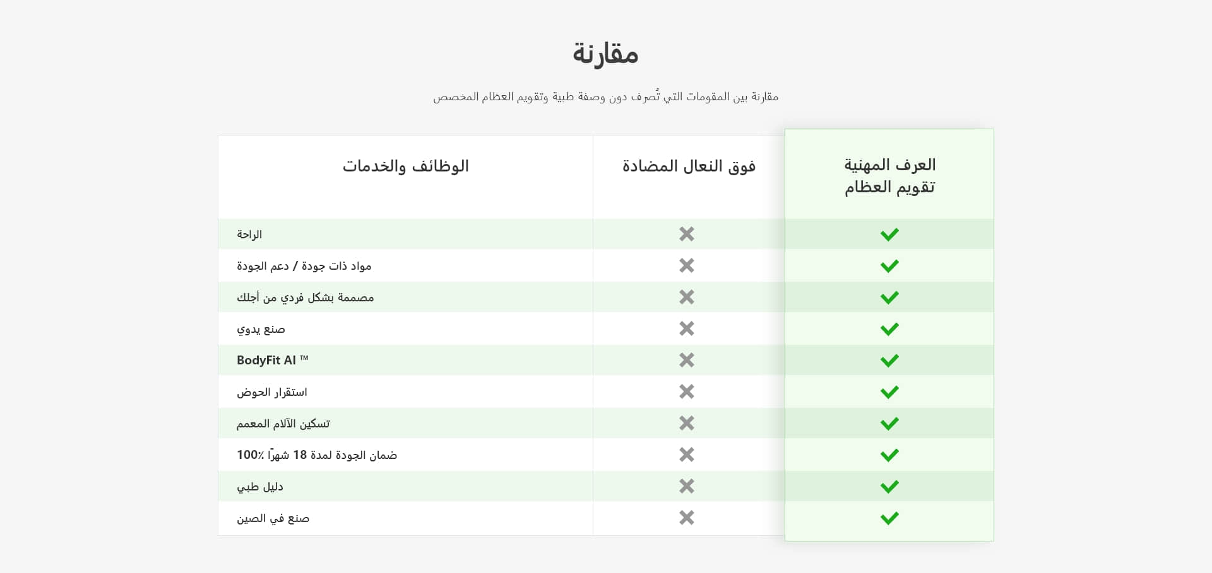Click the green checkmark in the الراحة row

pos(889,234)
